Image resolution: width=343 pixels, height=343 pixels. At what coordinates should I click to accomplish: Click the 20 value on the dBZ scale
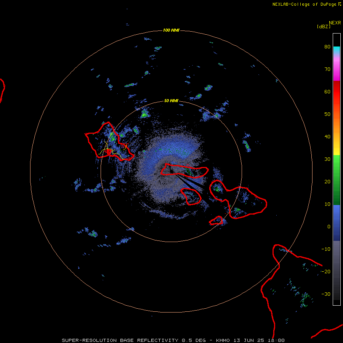(327, 181)
